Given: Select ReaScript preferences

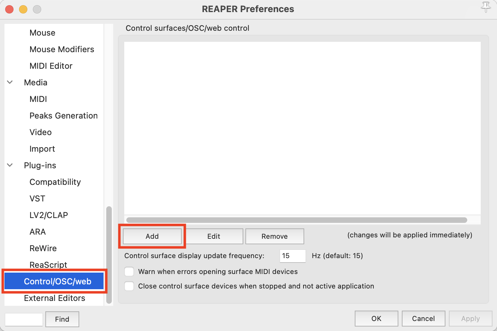Looking at the screenshot, I should click(x=48, y=265).
